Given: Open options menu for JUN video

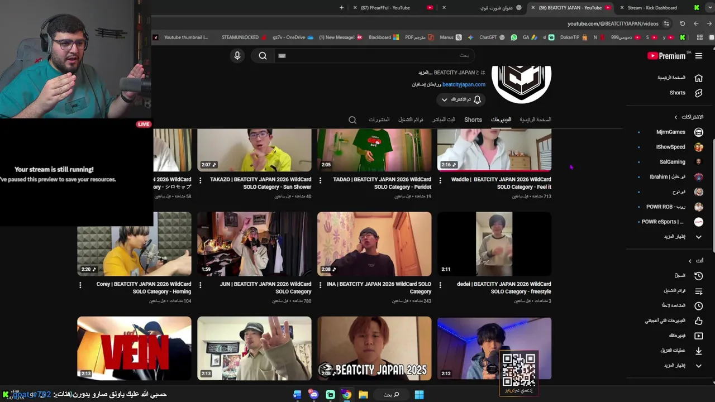Looking at the screenshot, I should 200,285.
